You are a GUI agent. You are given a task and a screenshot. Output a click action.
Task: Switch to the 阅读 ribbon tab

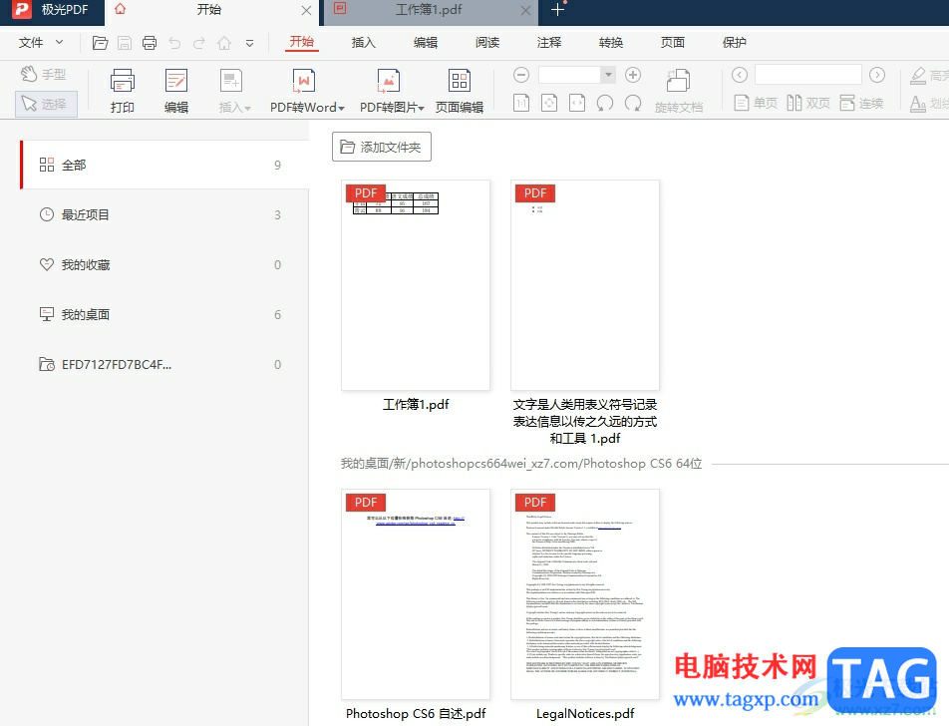[x=486, y=43]
